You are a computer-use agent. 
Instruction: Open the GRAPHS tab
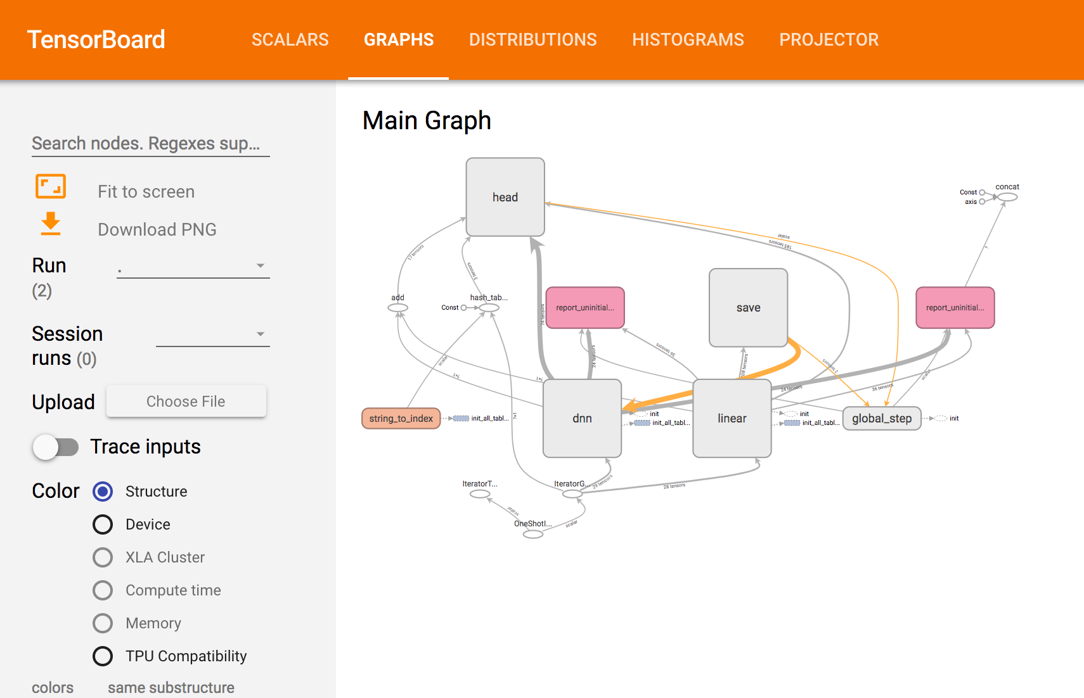coord(399,39)
